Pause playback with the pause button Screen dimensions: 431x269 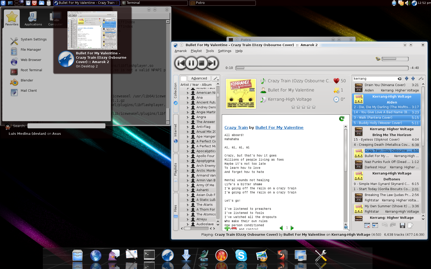coord(191,63)
